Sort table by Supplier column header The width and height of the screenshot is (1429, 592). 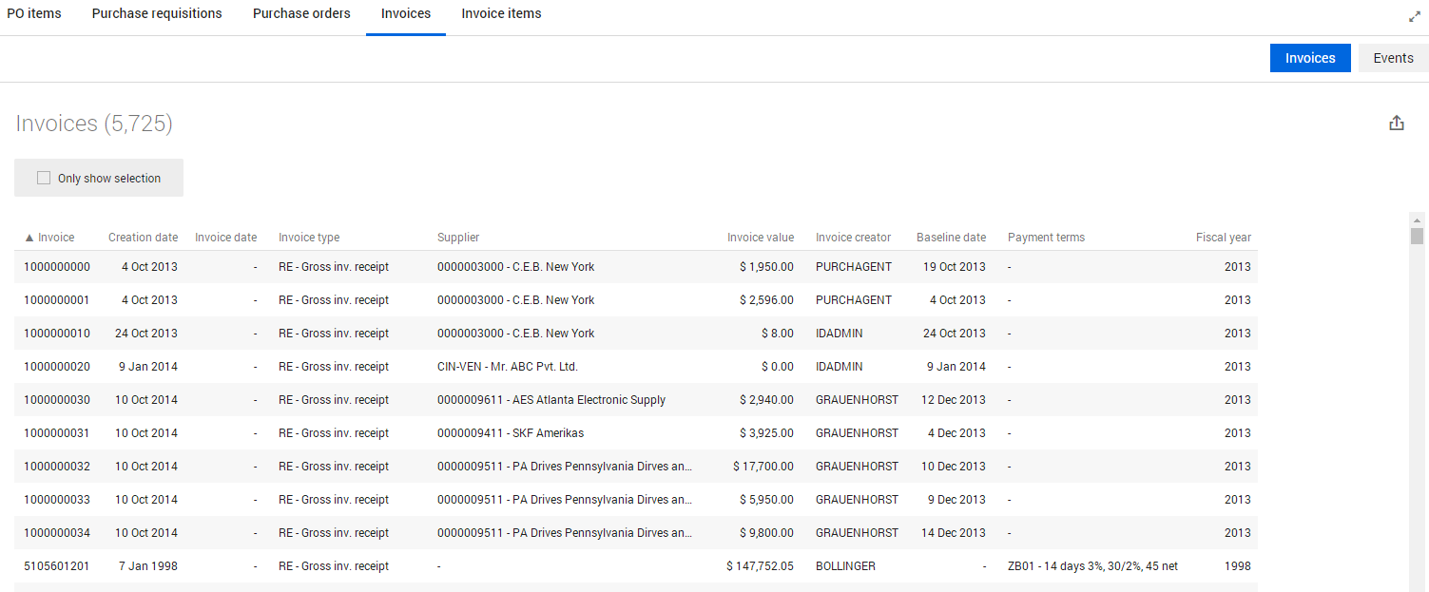pyautogui.click(x=458, y=238)
